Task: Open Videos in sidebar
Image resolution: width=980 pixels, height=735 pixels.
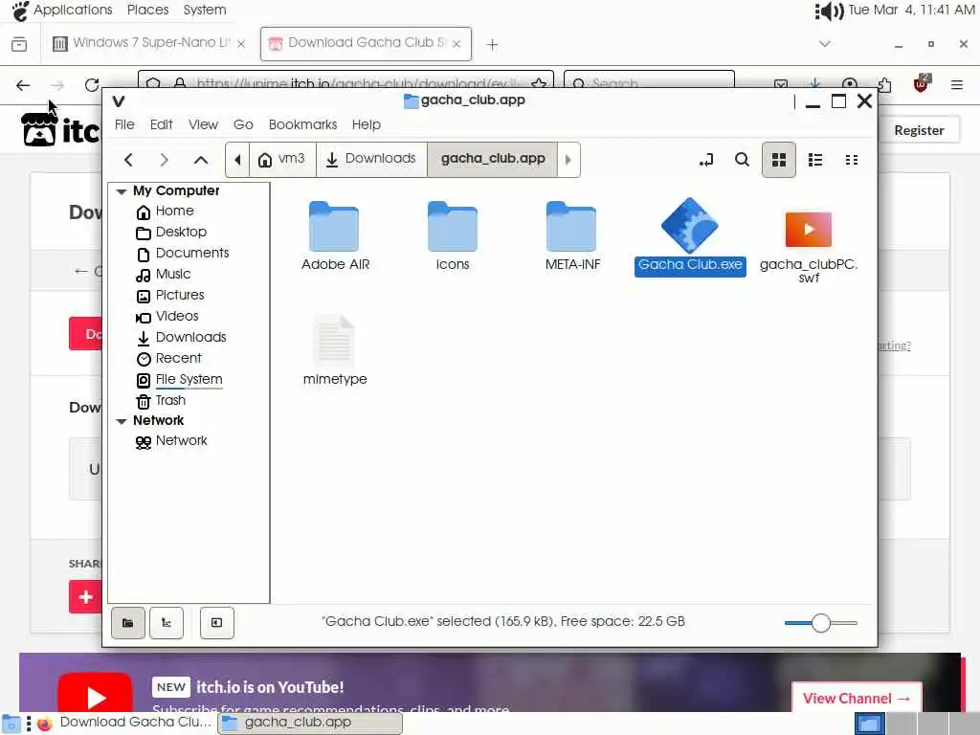Action: (167, 316)
